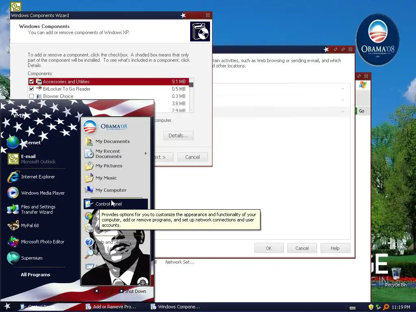Open Internet globe icon in Start menu
This screenshot has width=416, height=312.
pyautogui.click(x=13, y=143)
